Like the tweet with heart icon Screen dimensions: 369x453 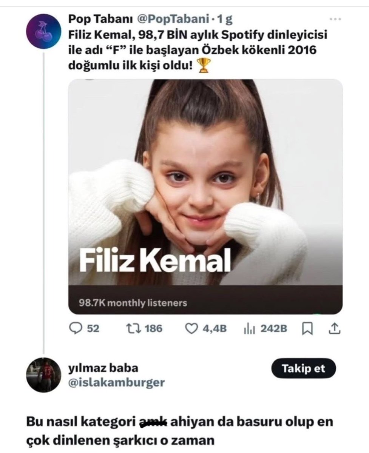[x=191, y=329]
